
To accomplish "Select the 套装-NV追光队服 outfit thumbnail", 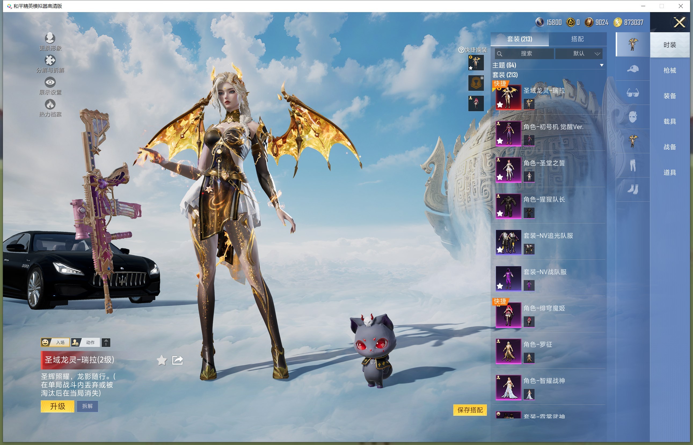I will pos(508,242).
